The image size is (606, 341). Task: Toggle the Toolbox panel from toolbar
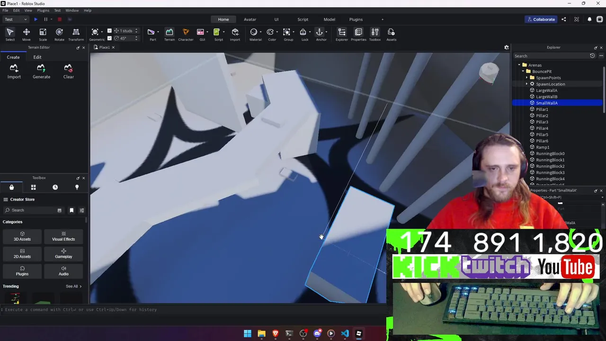375,34
